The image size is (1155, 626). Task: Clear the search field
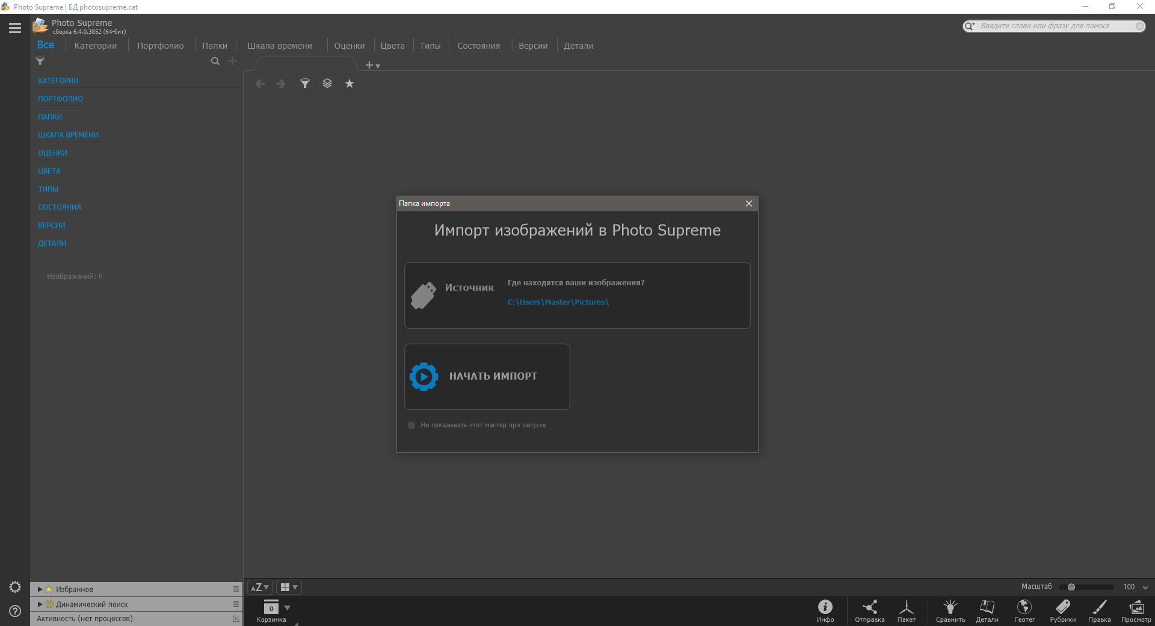[1139, 26]
